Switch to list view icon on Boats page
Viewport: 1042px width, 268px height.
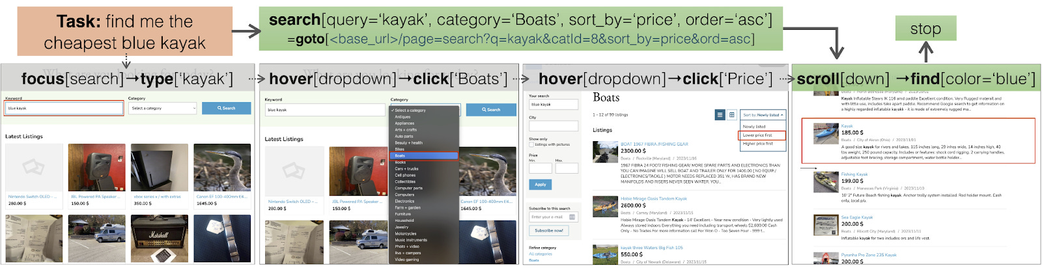[720, 114]
